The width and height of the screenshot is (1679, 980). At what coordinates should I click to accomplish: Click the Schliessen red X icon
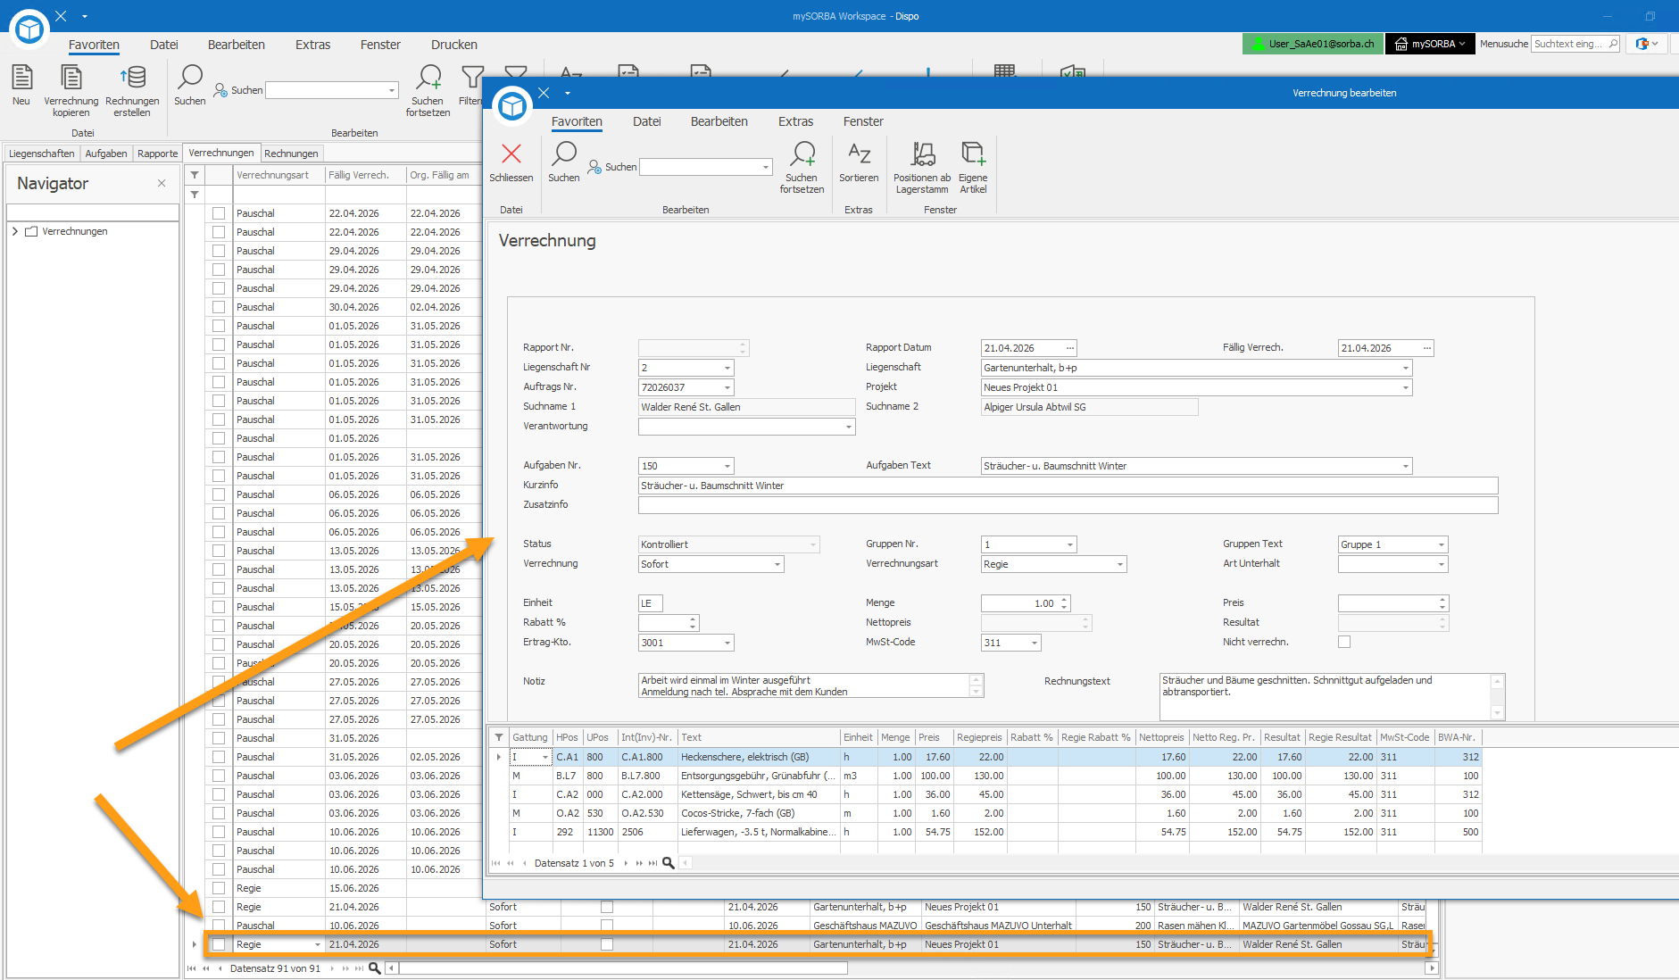pyautogui.click(x=511, y=154)
